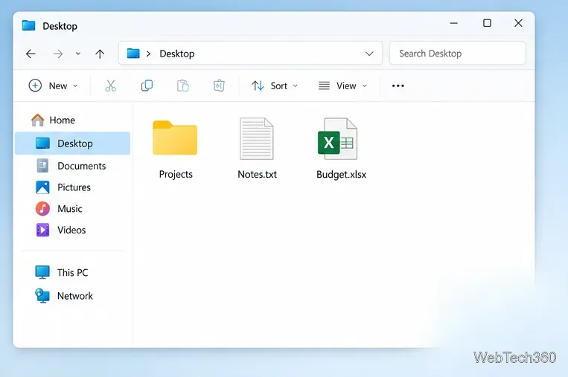
Task: Open Videos from the sidebar
Action: coord(60,230)
